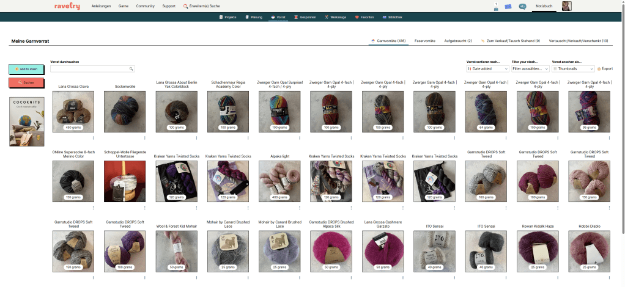Click the Export link

[x=605, y=69]
